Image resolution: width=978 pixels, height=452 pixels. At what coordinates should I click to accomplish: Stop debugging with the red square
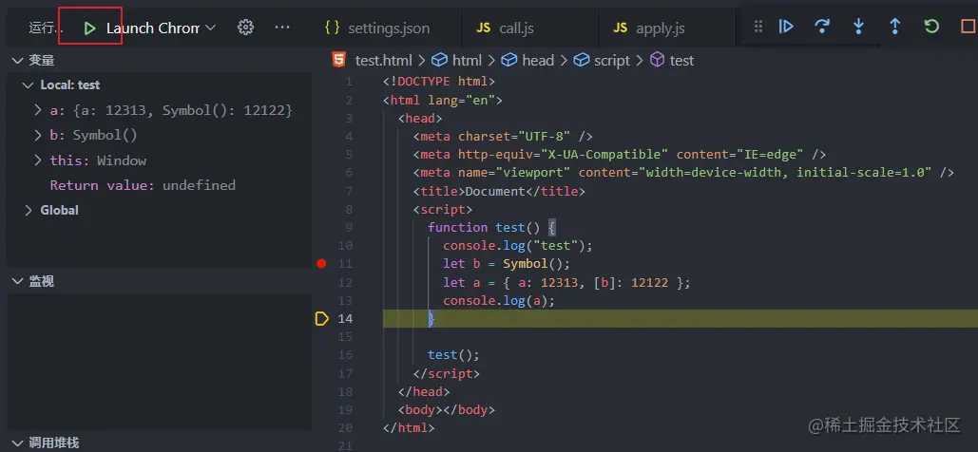click(x=968, y=27)
